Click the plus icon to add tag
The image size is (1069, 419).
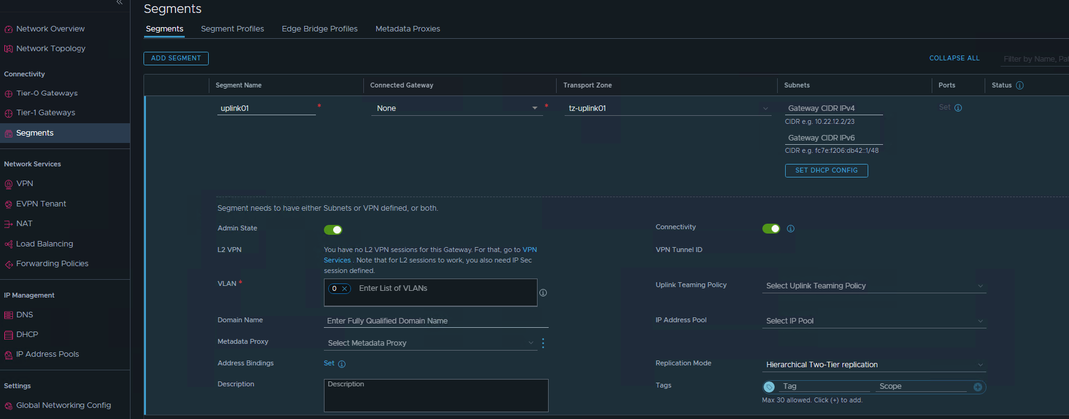pos(977,387)
